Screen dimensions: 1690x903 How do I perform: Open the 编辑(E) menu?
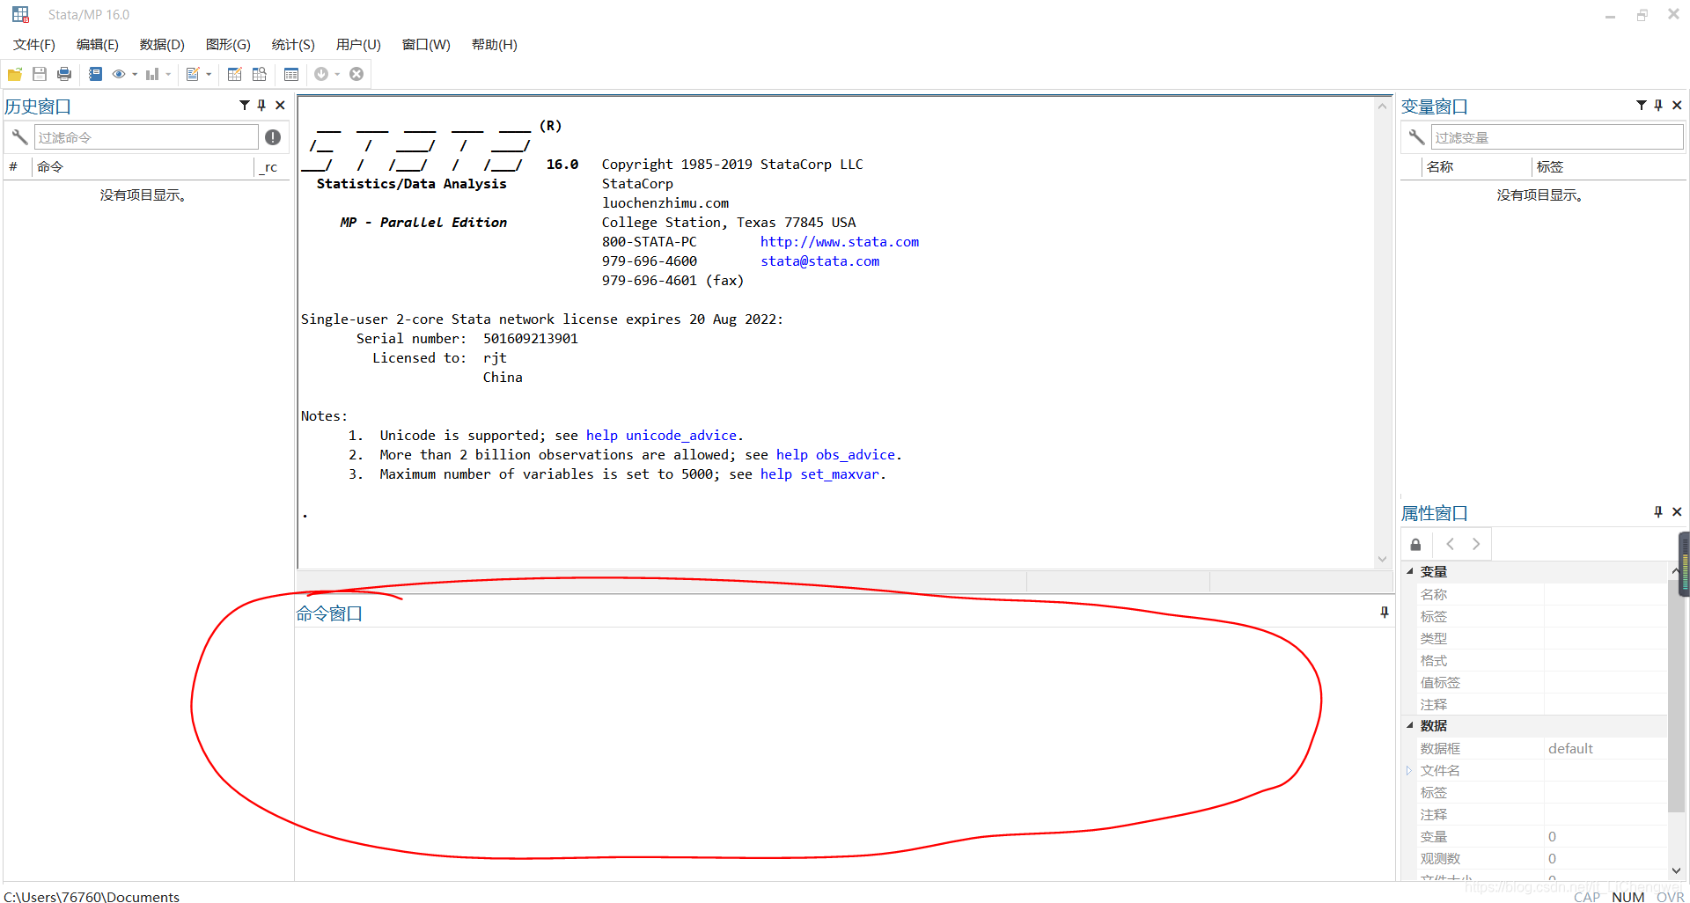click(98, 44)
